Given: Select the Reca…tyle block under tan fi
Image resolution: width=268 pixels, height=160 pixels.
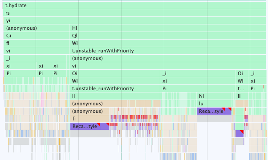Looking at the screenshot, I should coord(85,126).
